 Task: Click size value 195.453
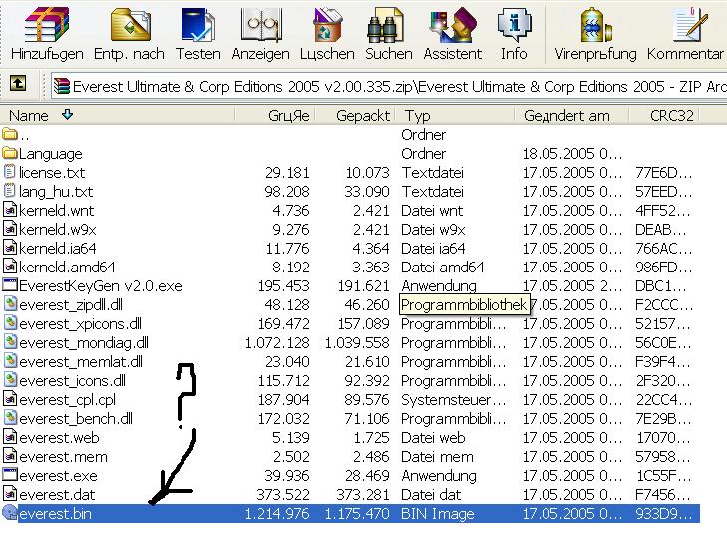click(x=283, y=285)
